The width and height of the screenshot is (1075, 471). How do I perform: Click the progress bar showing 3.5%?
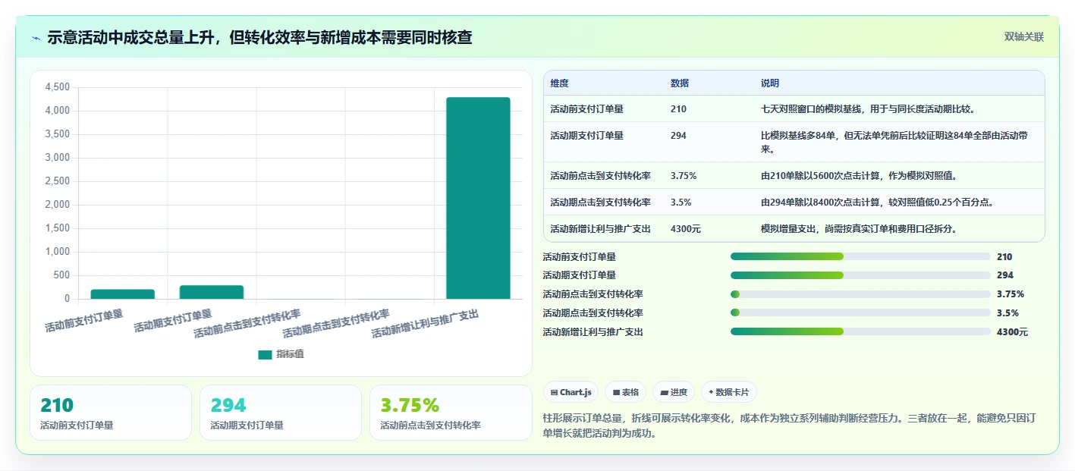click(x=860, y=313)
